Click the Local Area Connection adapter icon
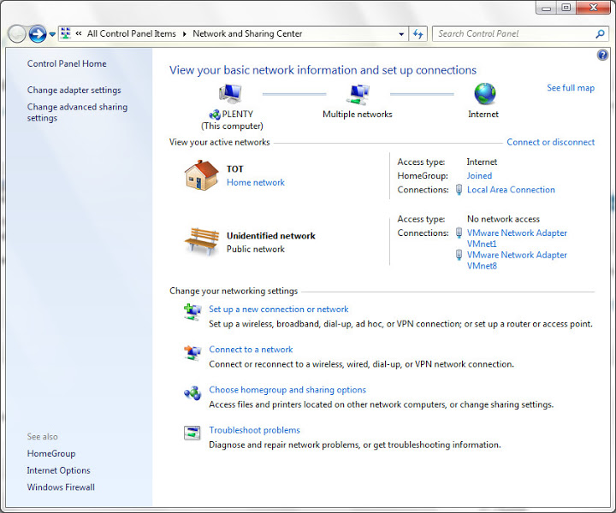The image size is (616, 513). (459, 190)
